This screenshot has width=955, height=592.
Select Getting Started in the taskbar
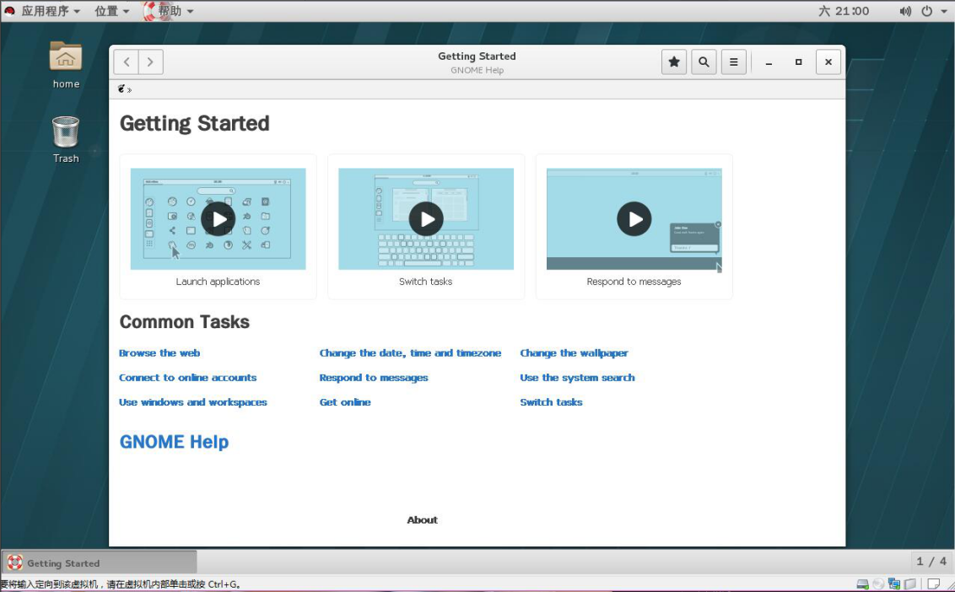pyautogui.click(x=100, y=562)
